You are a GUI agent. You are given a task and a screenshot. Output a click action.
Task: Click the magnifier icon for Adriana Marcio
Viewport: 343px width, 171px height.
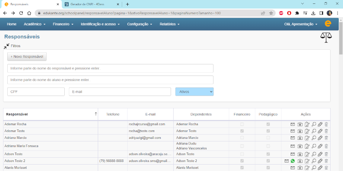point(314,138)
